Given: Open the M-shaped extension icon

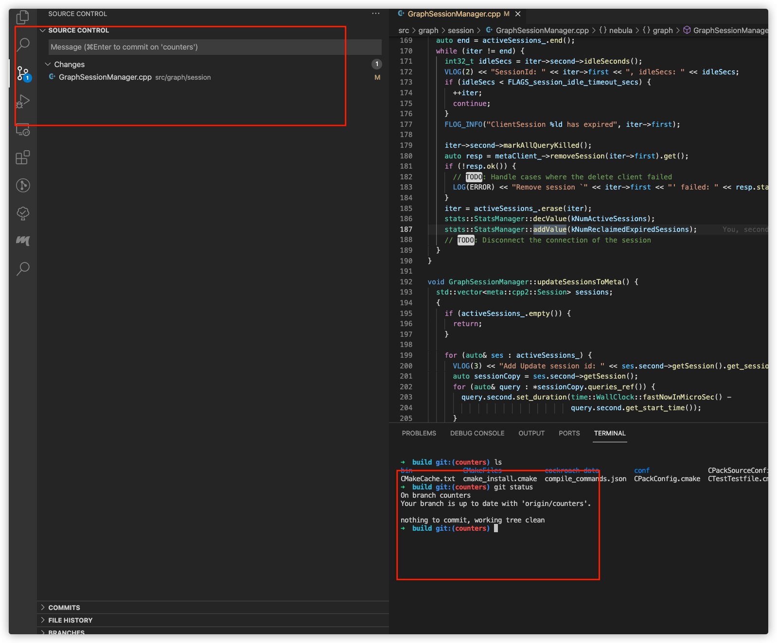Looking at the screenshot, I should [x=23, y=241].
